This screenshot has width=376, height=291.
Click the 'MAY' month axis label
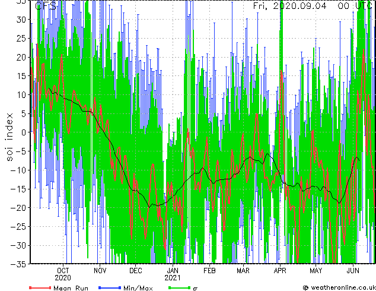[316, 271]
